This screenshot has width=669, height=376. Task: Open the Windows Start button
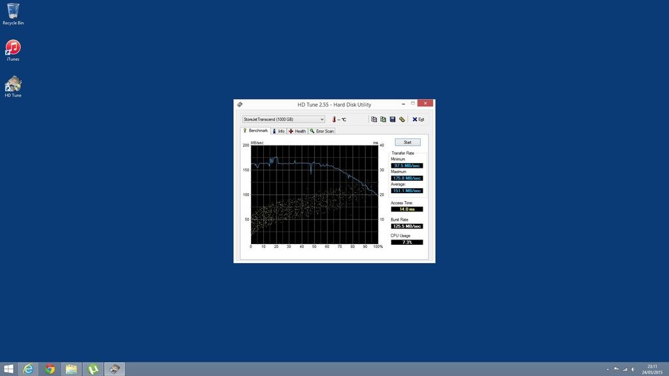[8, 369]
